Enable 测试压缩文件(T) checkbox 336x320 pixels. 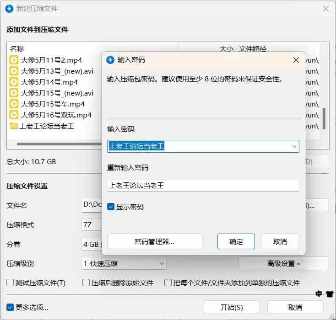(x=10, y=283)
